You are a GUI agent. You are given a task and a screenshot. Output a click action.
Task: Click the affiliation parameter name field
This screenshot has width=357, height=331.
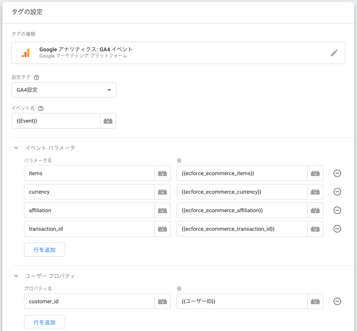coord(89,210)
